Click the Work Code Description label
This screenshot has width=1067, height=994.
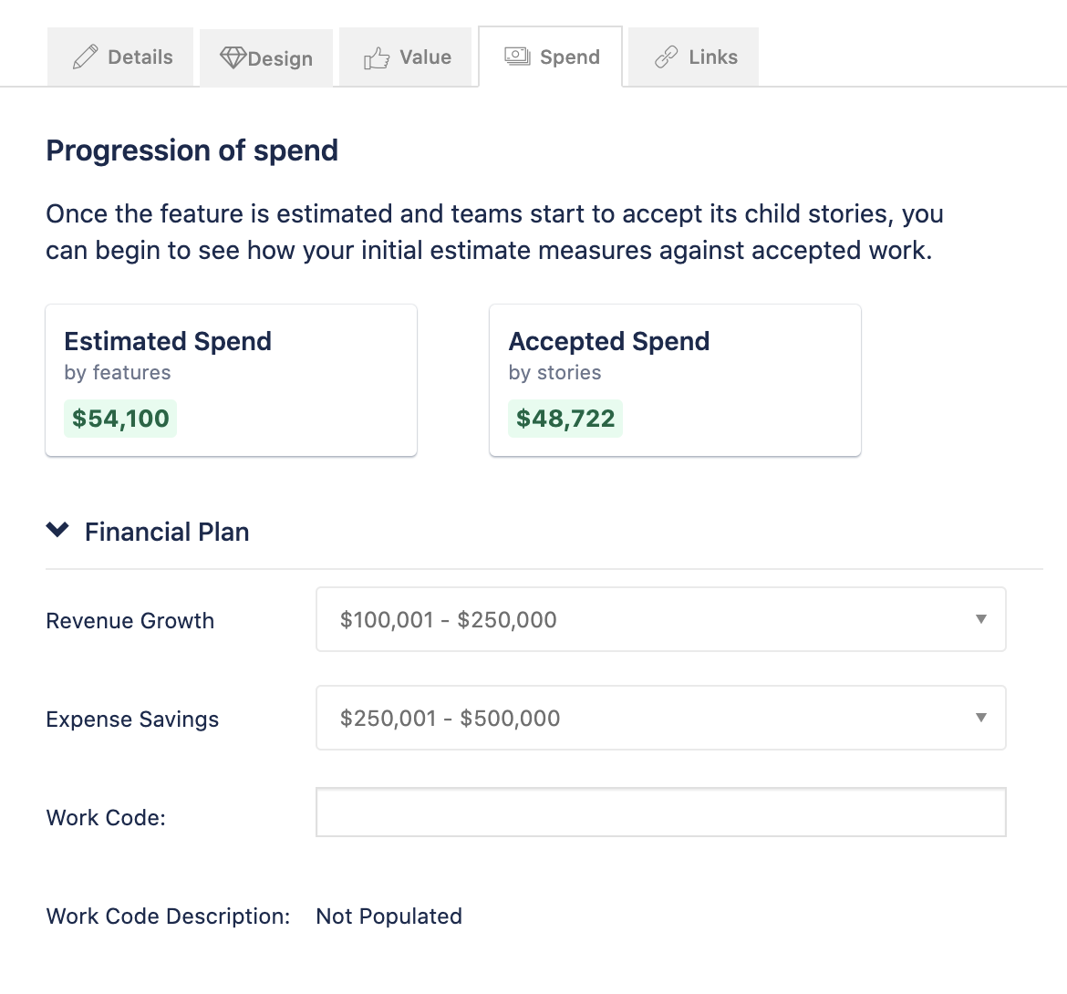coord(168,916)
